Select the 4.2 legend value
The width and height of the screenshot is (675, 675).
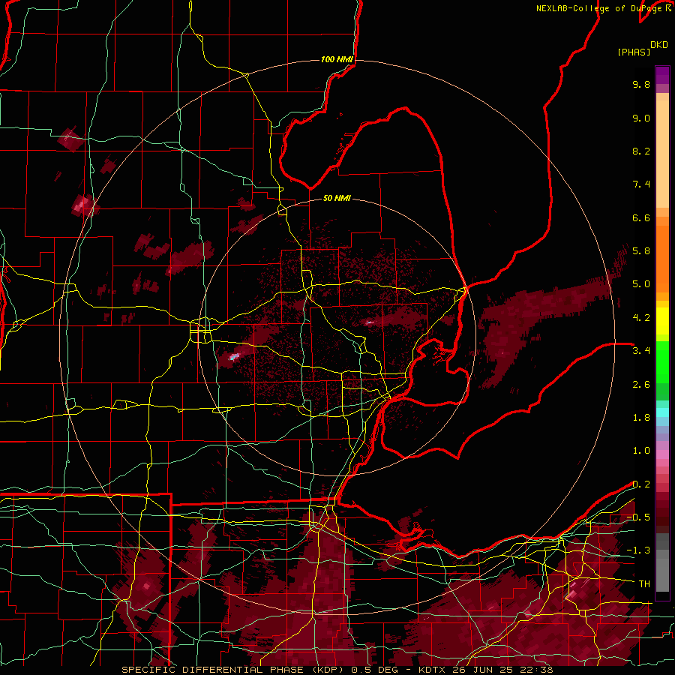tap(641, 318)
